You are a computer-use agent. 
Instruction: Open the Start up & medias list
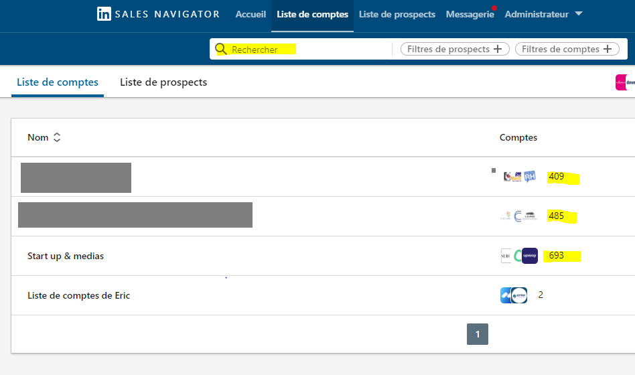click(66, 256)
